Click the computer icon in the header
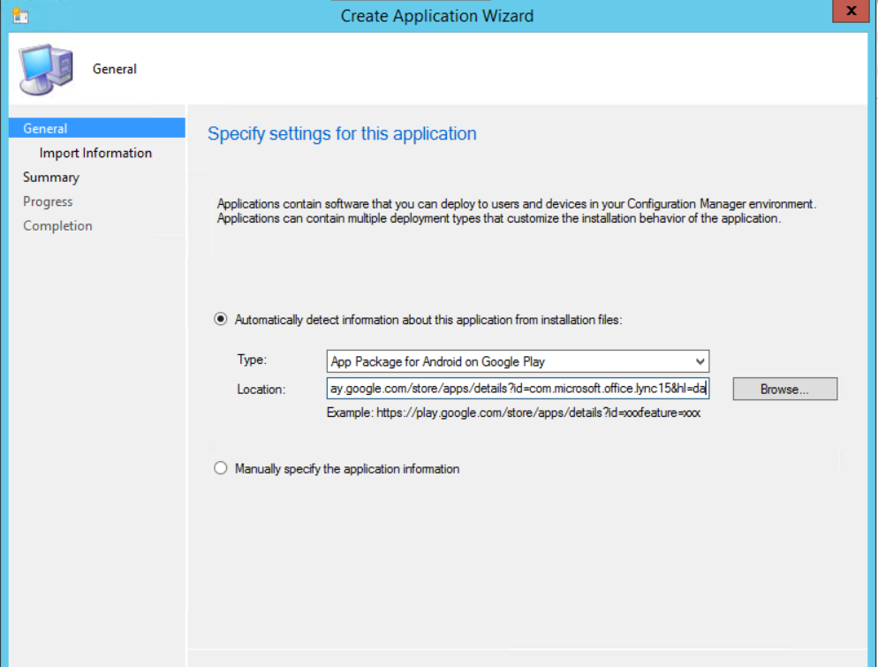 pos(45,69)
